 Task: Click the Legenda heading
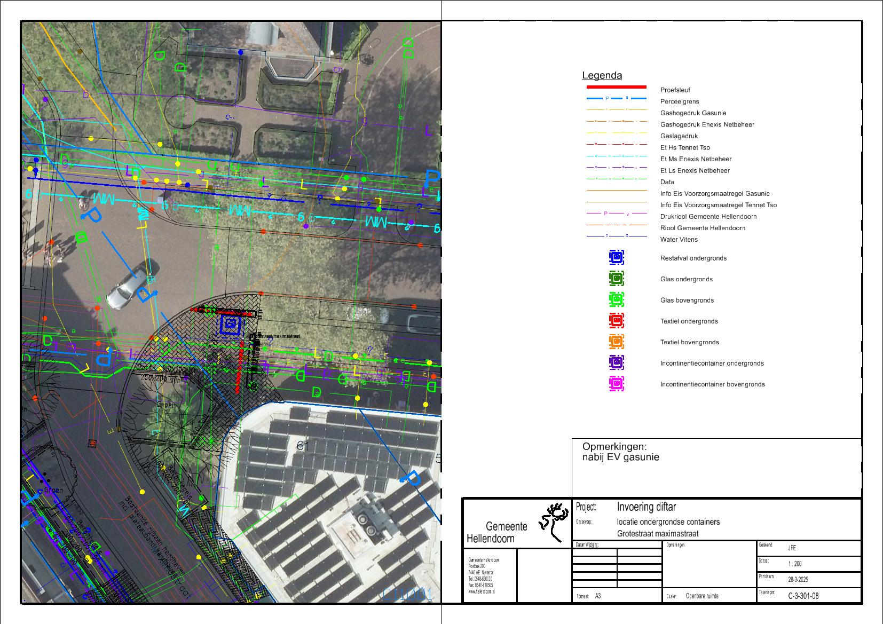(602, 76)
